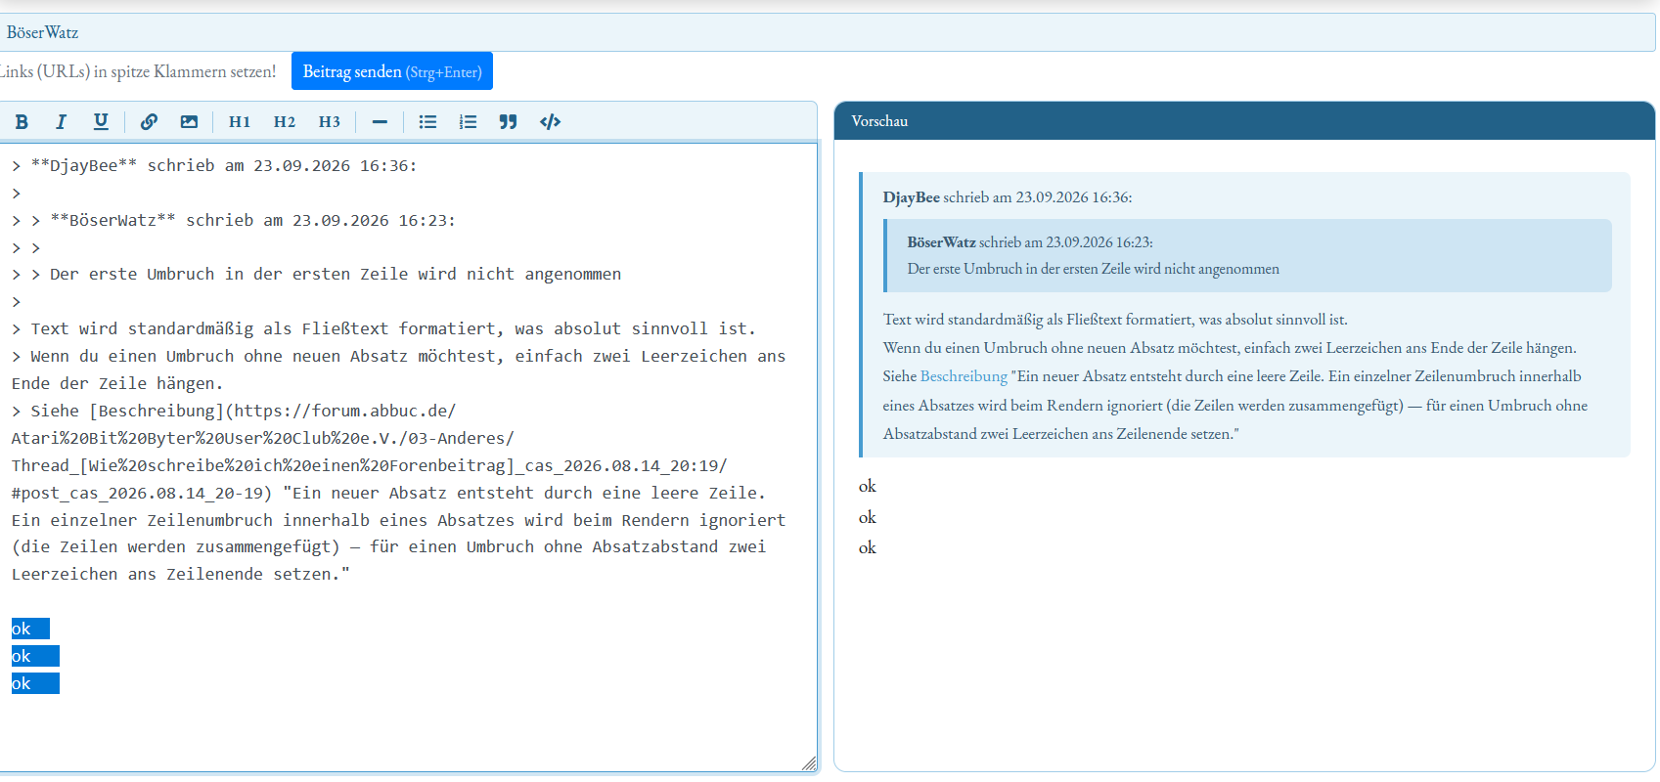
Task: Submit post with Beitrag senden button
Action: pos(392,71)
